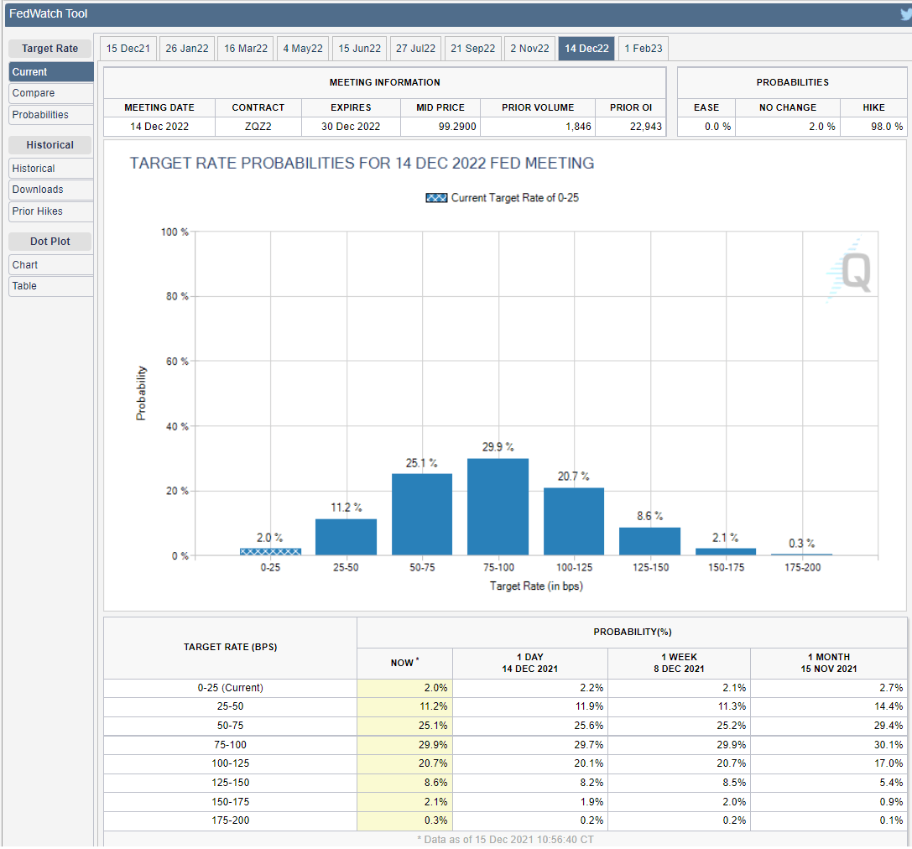912x849 pixels.
Task: Switch to the 1 Feb23 meeting tab
Action: tap(644, 49)
